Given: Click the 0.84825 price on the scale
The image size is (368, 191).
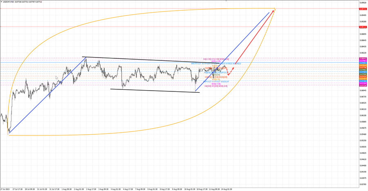Looking at the screenshot, I should click(x=363, y=153).
